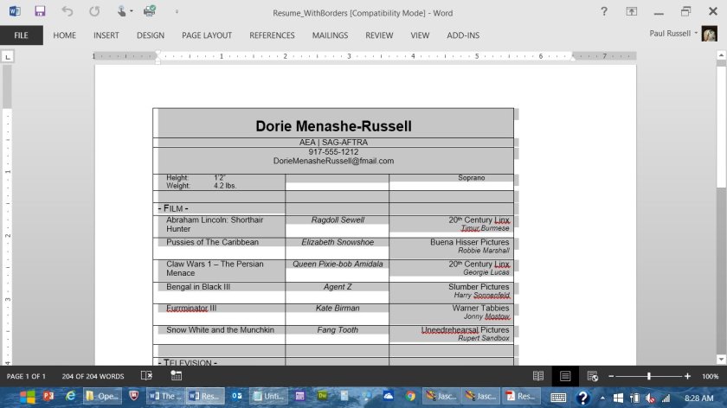
Task: Open Word Help question mark
Action: pos(604,11)
